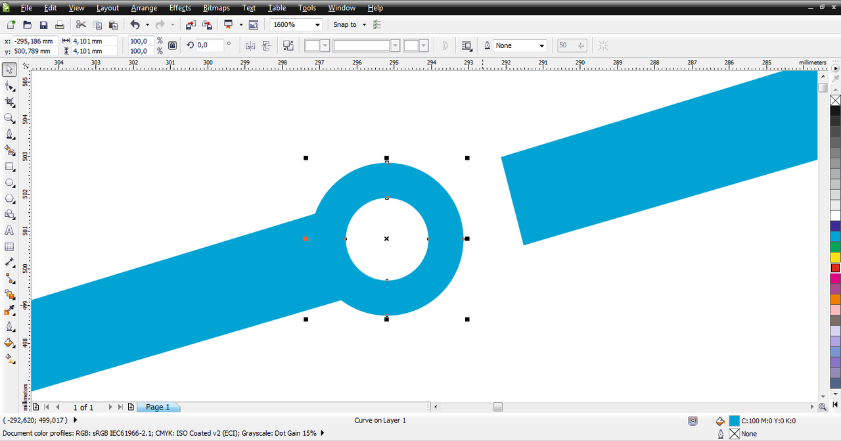The width and height of the screenshot is (841, 441).
Task: Toggle the mirror horizontally button
Action: point(250,45)
